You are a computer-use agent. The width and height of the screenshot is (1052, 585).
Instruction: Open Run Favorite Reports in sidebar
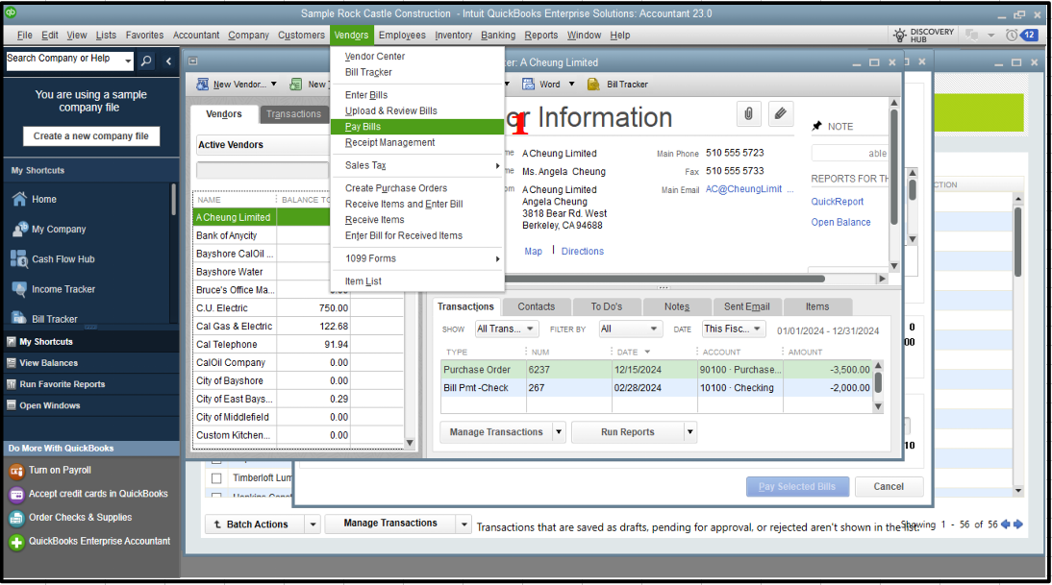click(x=62, y=384)
